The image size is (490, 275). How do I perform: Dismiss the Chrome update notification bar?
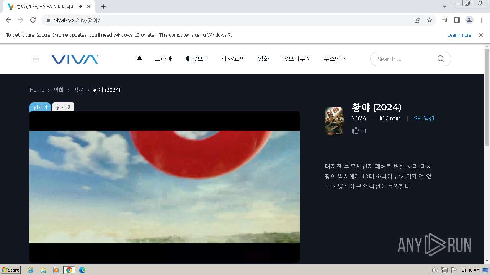tap(481, 35)
